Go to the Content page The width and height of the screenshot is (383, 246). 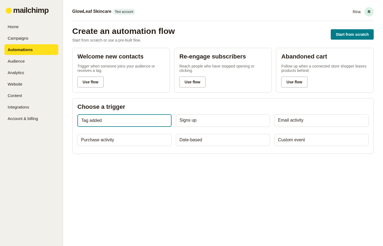[x=31, y=96]
